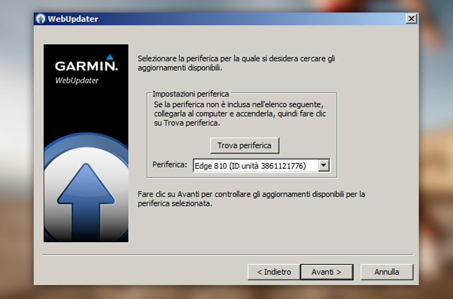Click the WebUpdater title bar icon
The height and width of the screenshot is (299, 453).
point(41,19)
